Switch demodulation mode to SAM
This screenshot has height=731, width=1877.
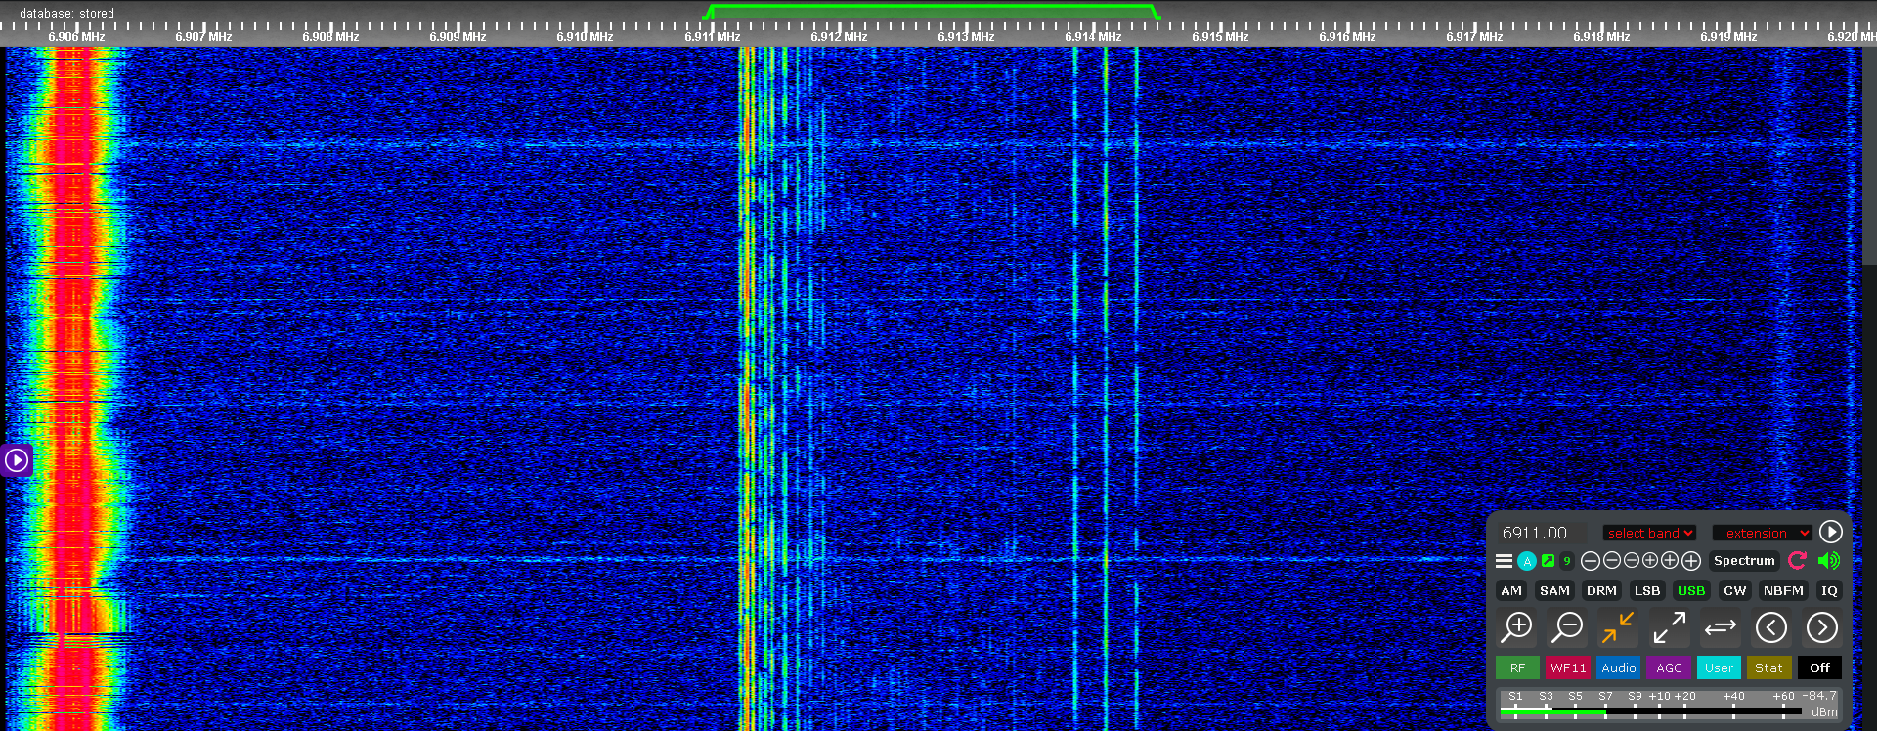1554,590
